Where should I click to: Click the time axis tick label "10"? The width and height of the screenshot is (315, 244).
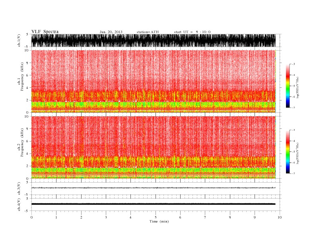point(280,217)
